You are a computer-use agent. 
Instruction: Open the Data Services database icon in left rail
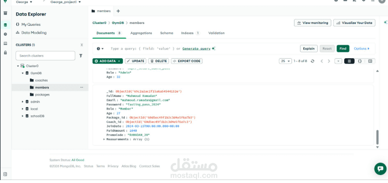(x=5, y=25)
